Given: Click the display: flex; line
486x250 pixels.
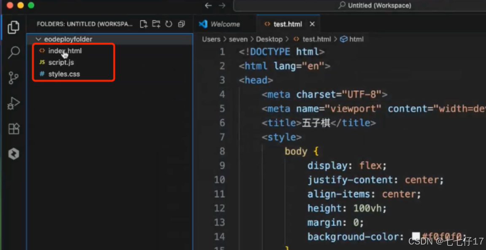Looking at the screenshot, I should tap(347, 166).
